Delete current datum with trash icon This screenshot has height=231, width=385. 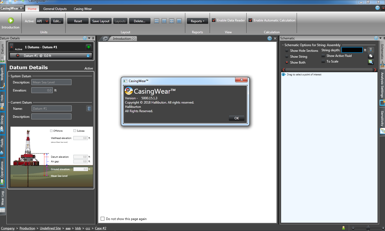(x=89, y=108)
